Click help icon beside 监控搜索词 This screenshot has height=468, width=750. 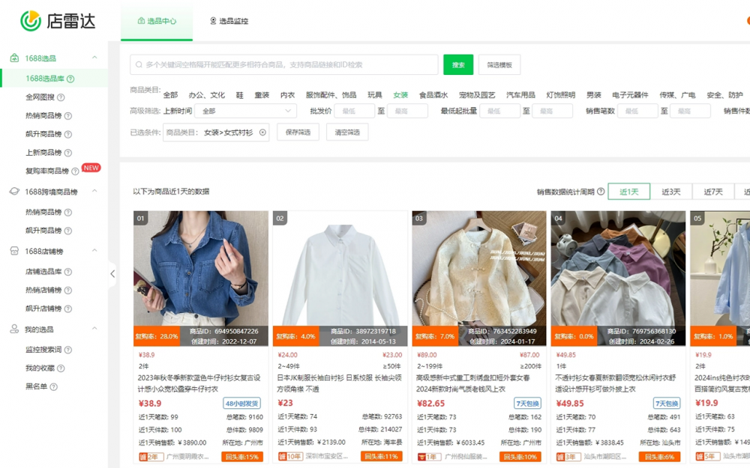(67, 350)
